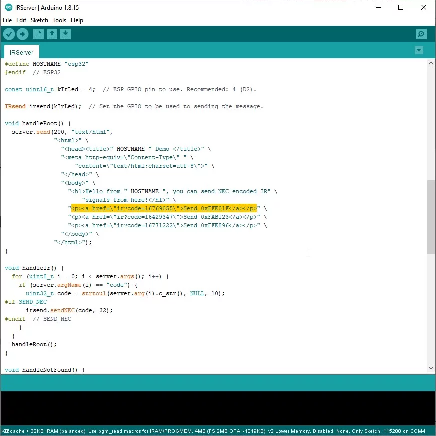Viewport: 436px width, 436px height.
Task: Click the uint32_t code = strtoul line
Action: tap(125, 294)
